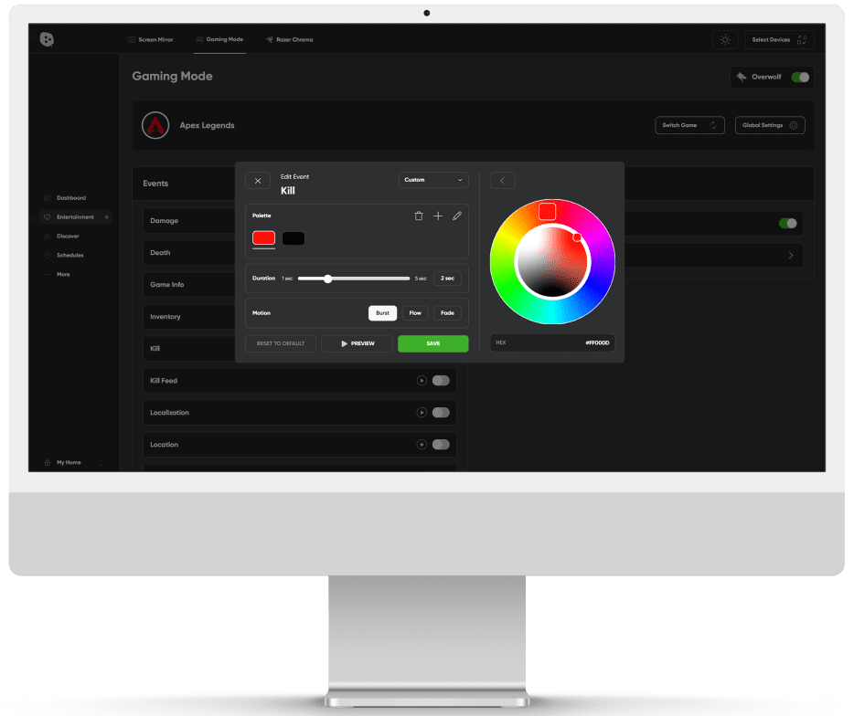Image resolution: width=854 pixels, height=716 pixels.
Task: Click the app logo in top-left corner
Action: click(47, 39)
